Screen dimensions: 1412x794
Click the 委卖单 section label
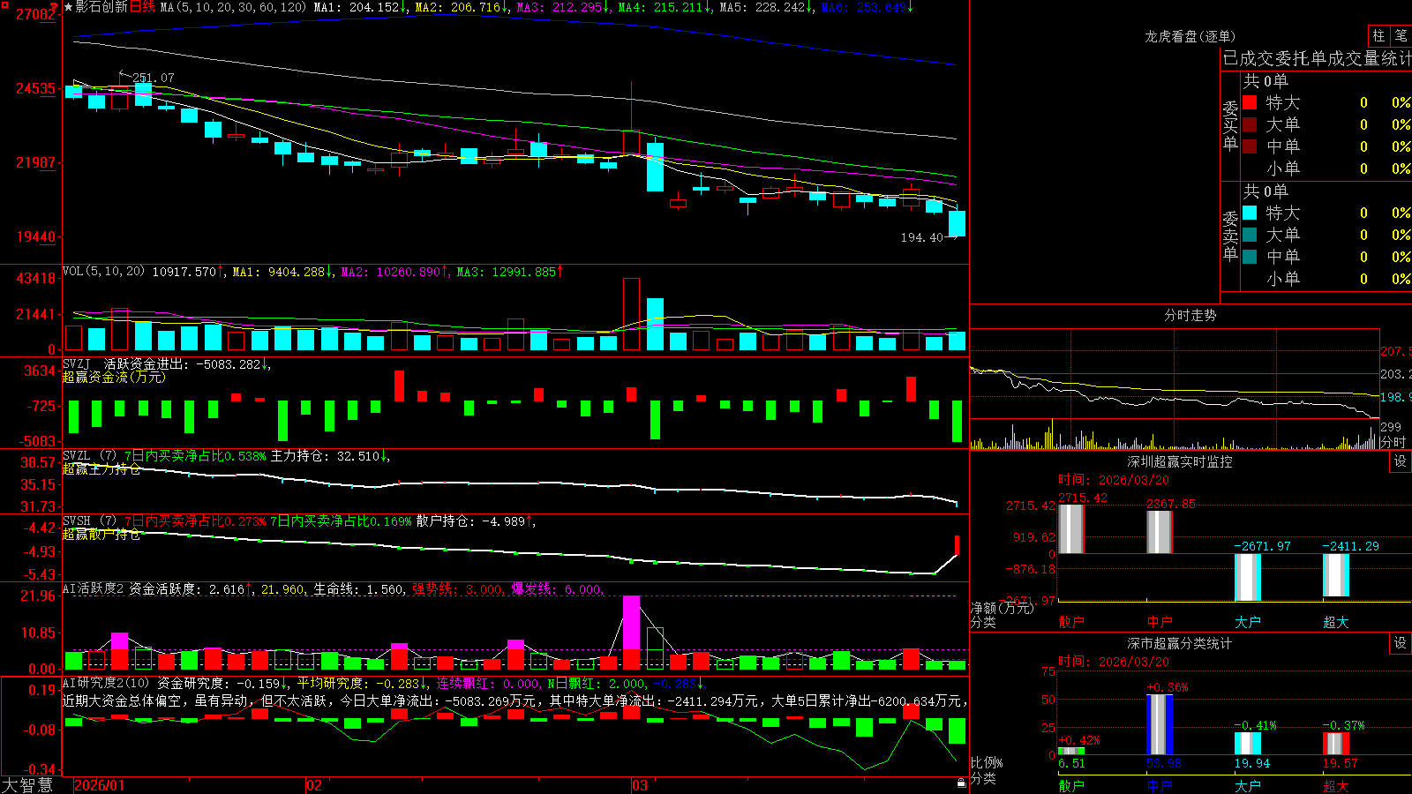pyautogui.click(x=1230, y=236)
